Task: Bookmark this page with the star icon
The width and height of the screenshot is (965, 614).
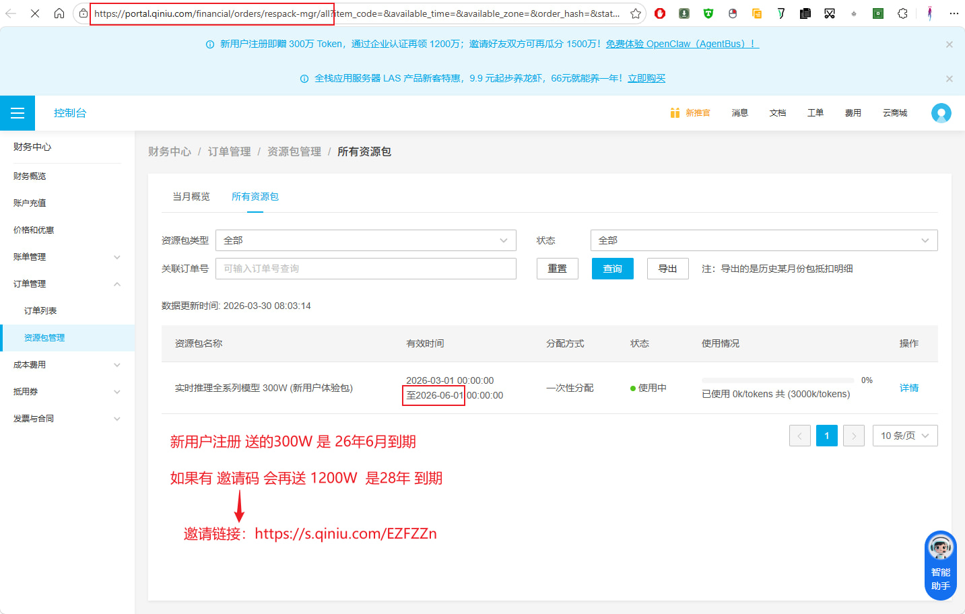Action: click(x=635, y=13)
